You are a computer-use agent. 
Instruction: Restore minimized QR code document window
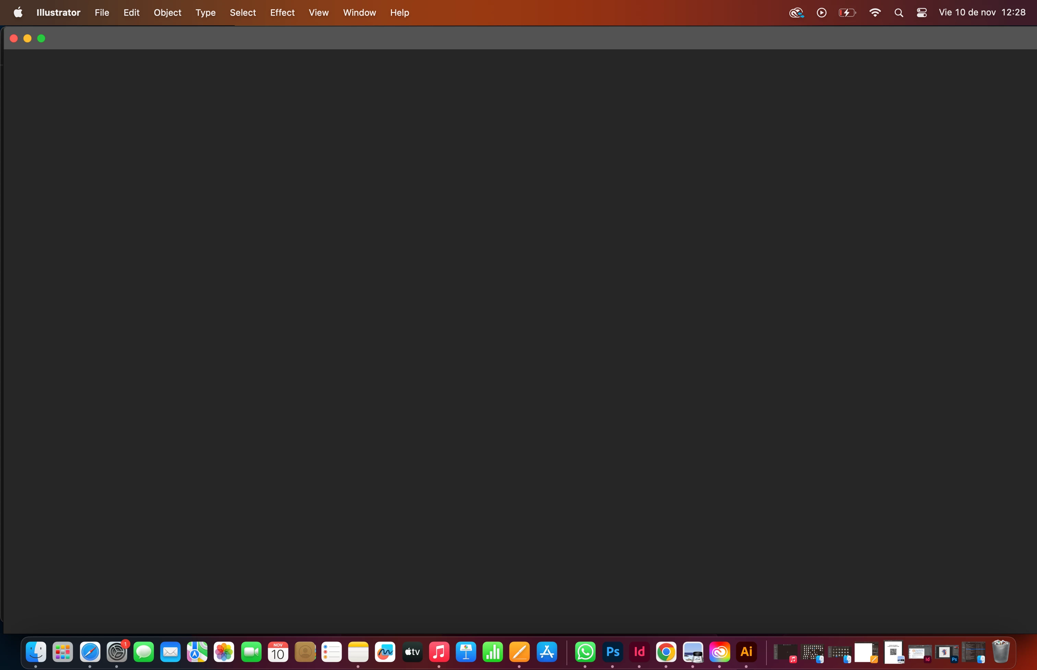coord(894,652)
